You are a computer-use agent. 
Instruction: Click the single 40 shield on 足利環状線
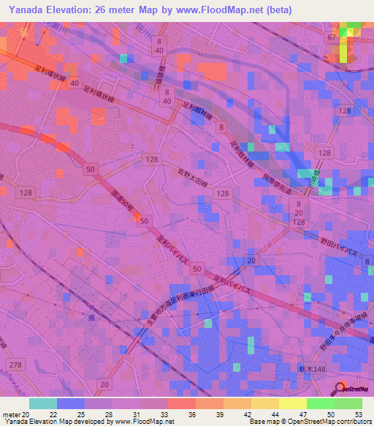pyautogui.click(x=75, y=83)
